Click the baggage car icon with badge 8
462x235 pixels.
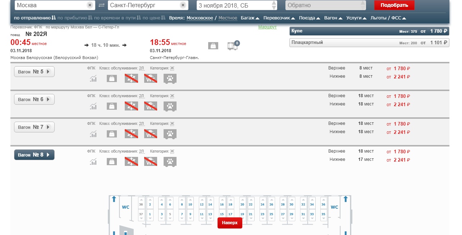[x=233, y=46]
